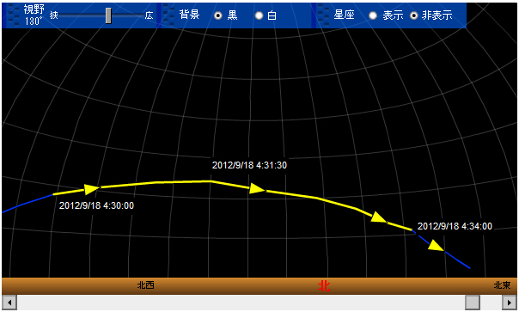Click the 2012/9/18 4:34:00 time label
The image size is (519, 312).
pyautogui.click(x=455, y=226)
